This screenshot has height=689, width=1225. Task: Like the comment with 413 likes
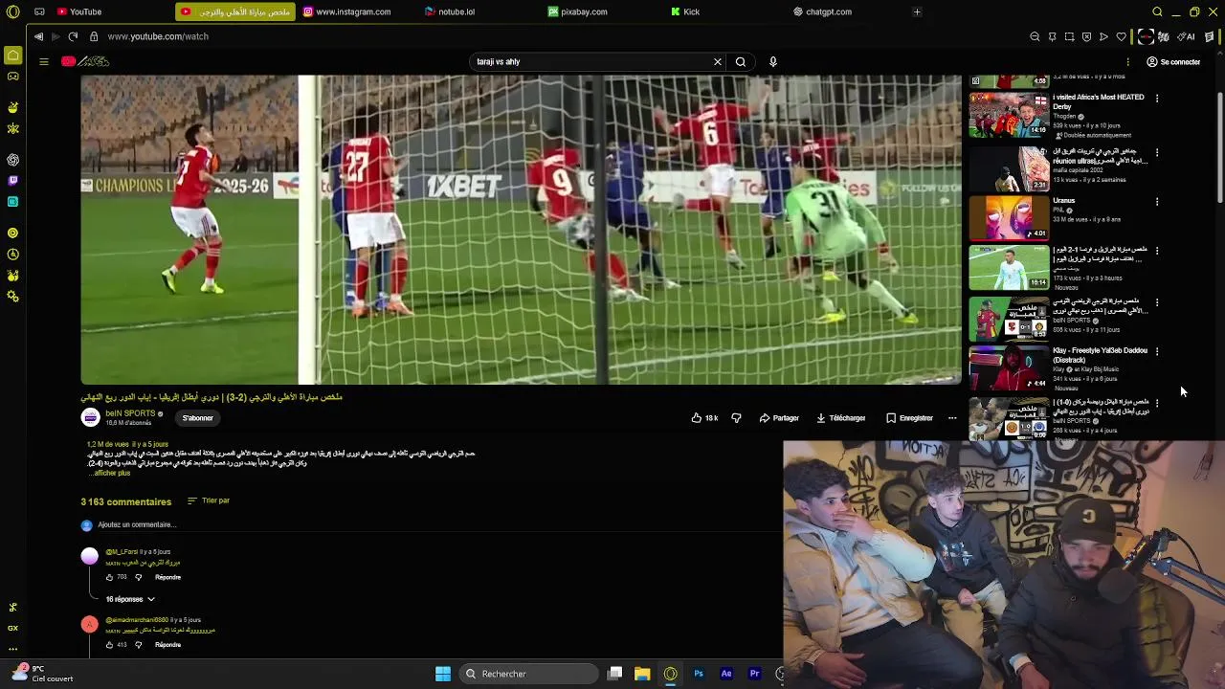[x=109, y=645]
